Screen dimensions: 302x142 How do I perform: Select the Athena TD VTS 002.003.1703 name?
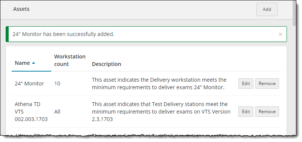pyautogui.click(x=31, y=112)
